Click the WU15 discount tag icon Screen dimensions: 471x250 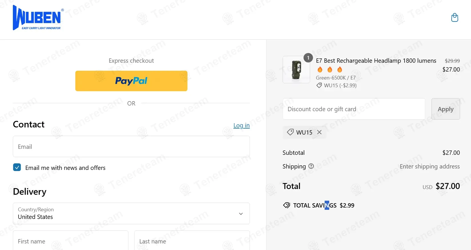point(290,132)
